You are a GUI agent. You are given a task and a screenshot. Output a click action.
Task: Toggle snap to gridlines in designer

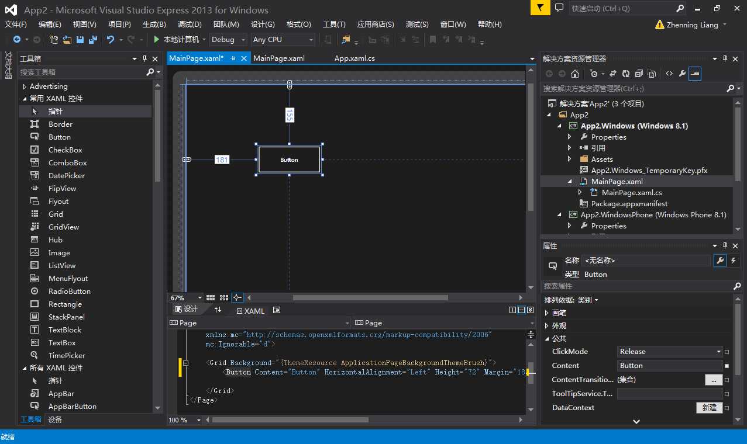pyautogui.click(x=223, y=298)
